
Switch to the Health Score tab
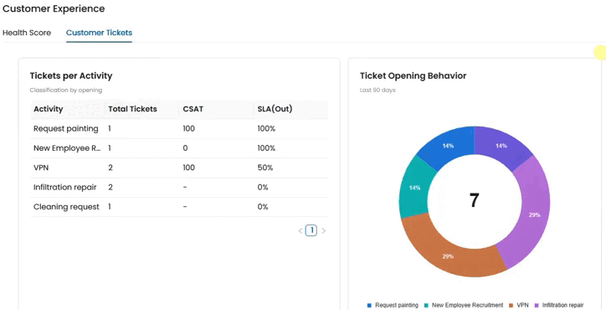27,33
